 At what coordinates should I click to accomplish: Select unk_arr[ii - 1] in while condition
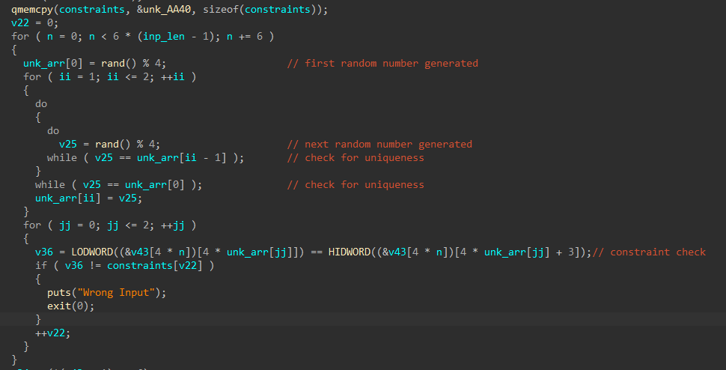(x=181, y=157)
